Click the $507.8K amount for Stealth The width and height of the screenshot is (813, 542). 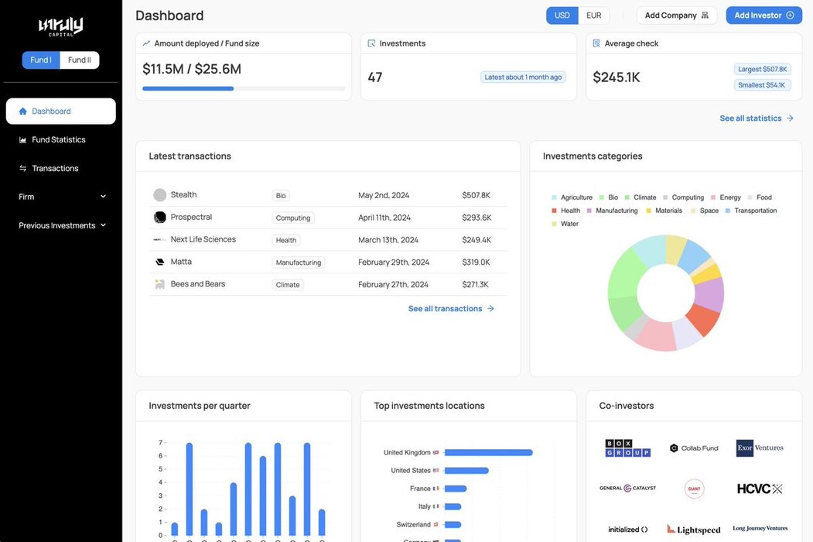coord(476,195)
